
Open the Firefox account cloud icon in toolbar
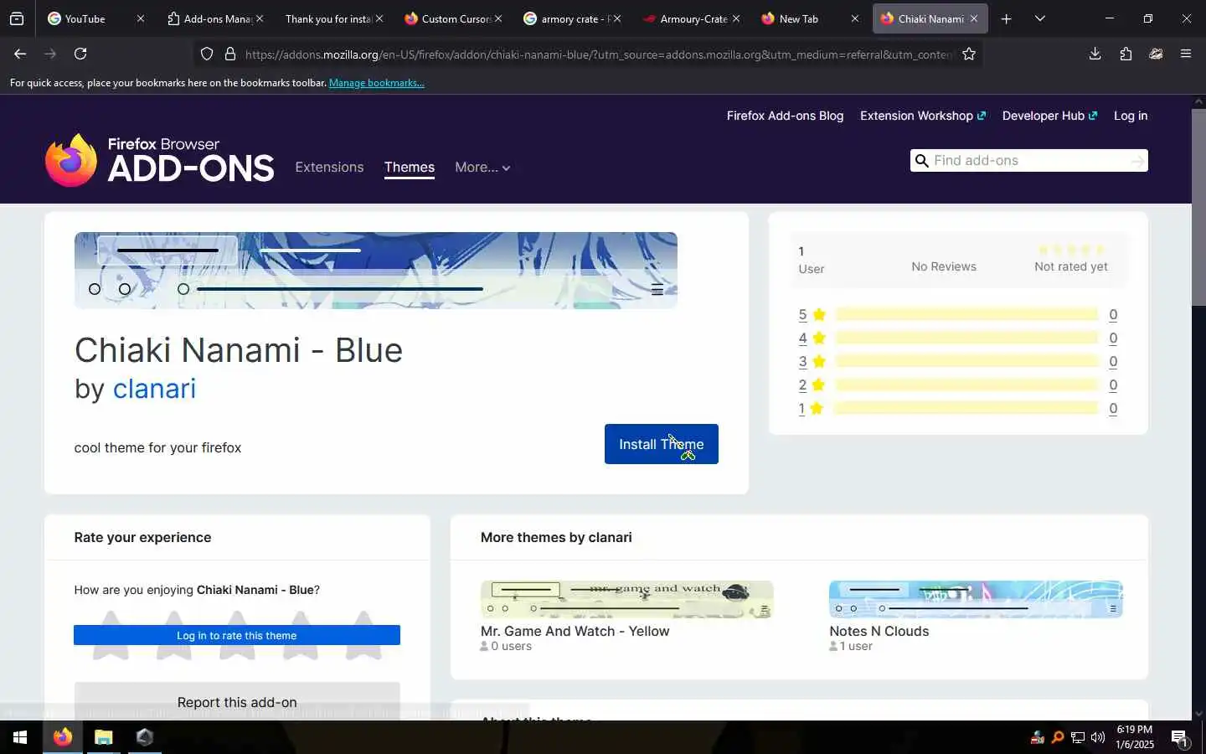click(x=1156, y=54)
